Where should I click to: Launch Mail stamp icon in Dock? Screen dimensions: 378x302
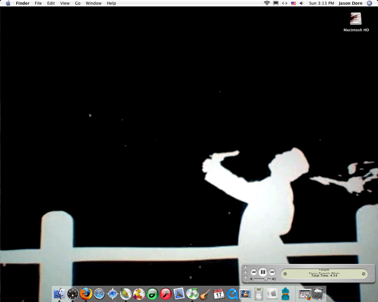click(x=179, y=294)
